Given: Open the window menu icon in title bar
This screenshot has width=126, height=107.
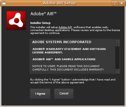Looking at the screenshot, I should 4,3.
